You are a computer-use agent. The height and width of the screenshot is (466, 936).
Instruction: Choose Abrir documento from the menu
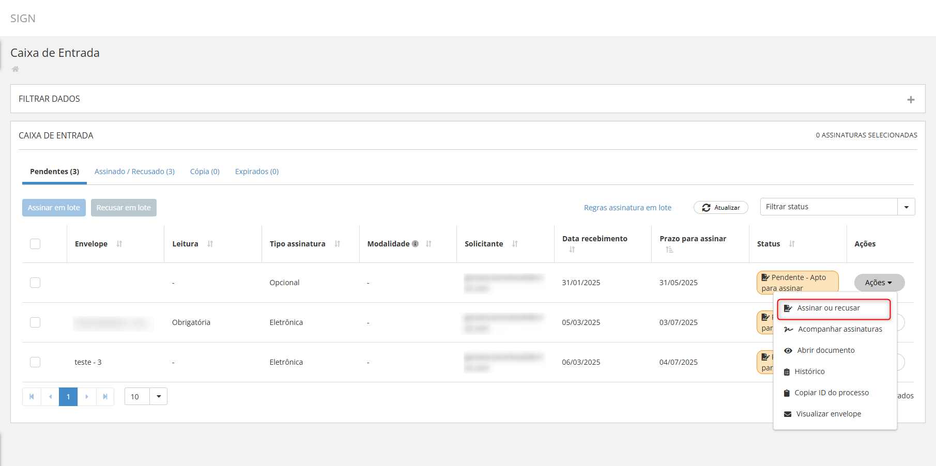tap(835, 351)
